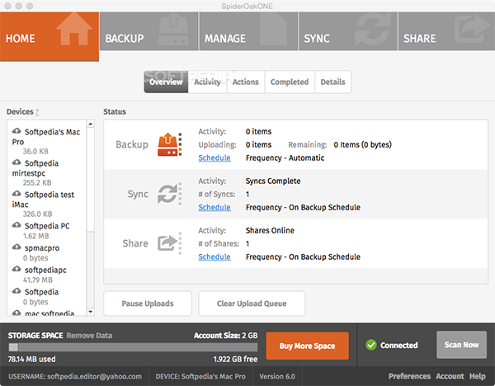This screenshot has height=386, width=495.
Task: Click the storage space usage bar
Action: pyautogui.click(x=133, y=347)
